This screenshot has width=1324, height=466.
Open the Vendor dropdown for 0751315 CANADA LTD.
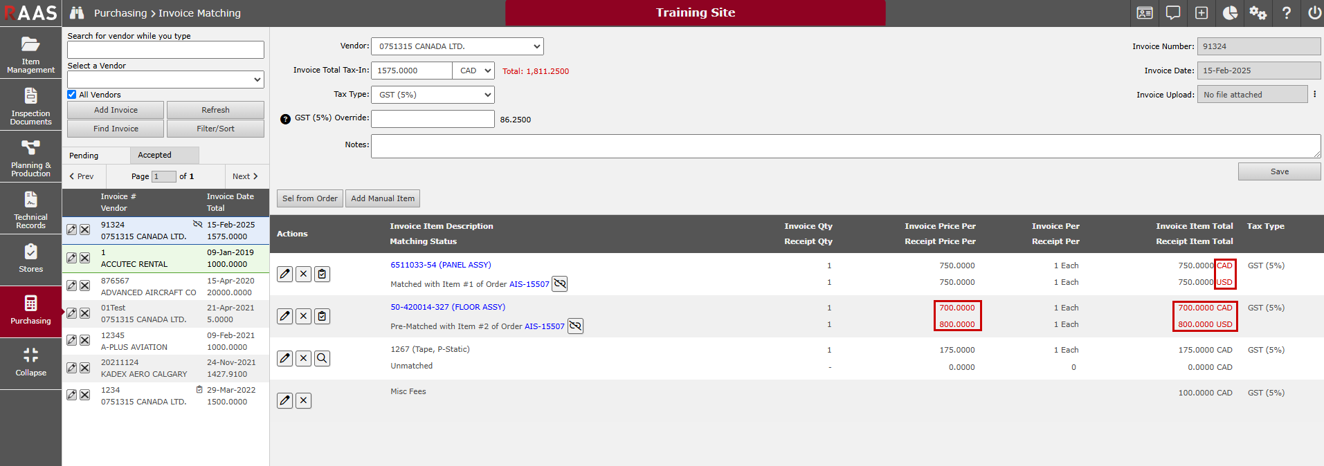coord(457,46)
